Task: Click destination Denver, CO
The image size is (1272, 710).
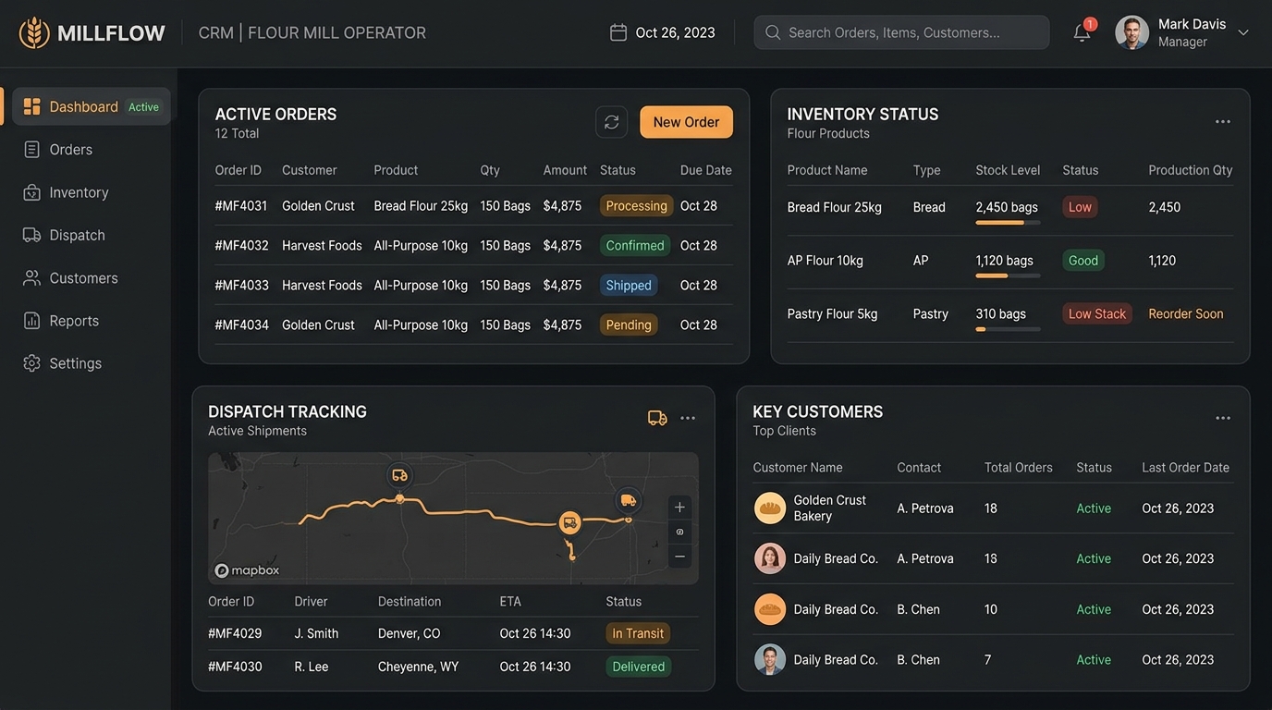Action: coord(410,633)
